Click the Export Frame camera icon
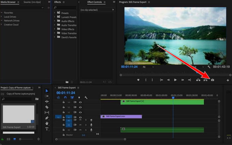232x145 pixels. tap(213, 80)
